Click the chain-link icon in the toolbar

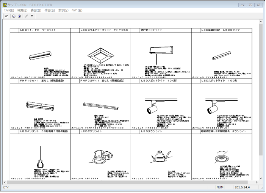click(x=6, y=16)
